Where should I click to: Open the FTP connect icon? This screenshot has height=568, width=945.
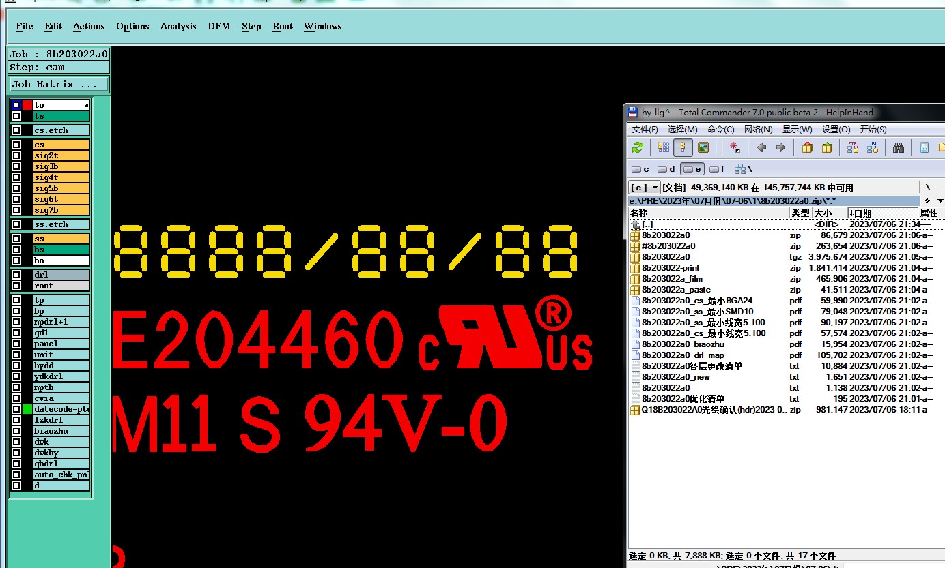tap(853, 147)
